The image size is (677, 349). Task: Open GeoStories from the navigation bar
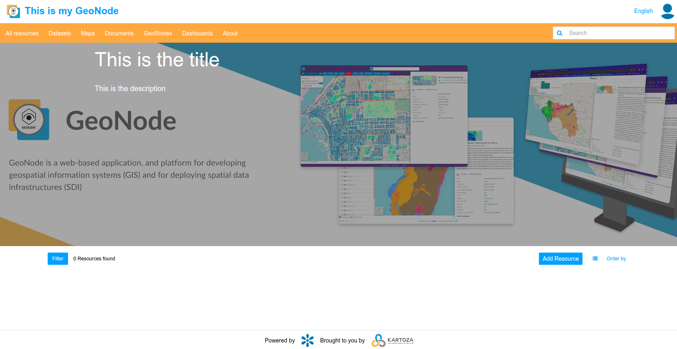158,33
